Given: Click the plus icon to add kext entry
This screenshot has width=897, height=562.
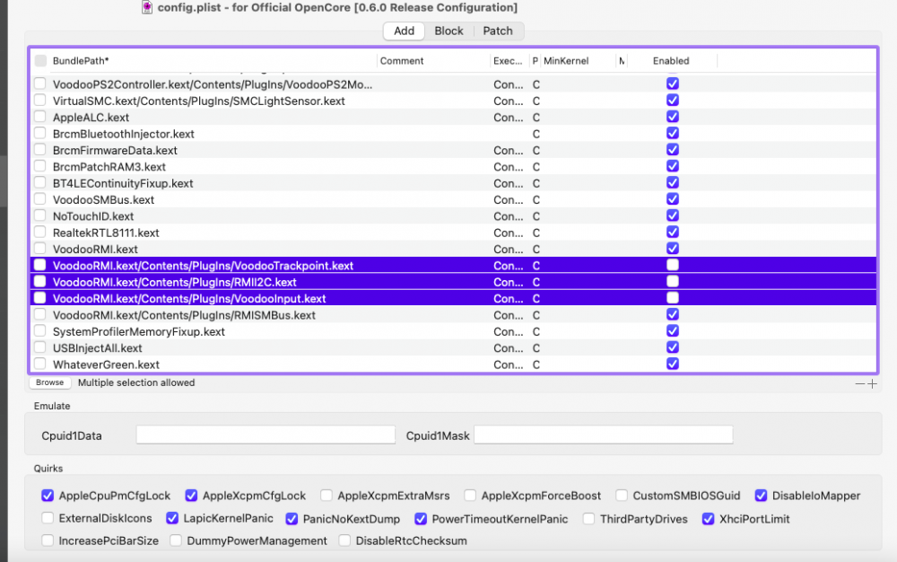Looking at the screenshot, I should pos(873,383).
